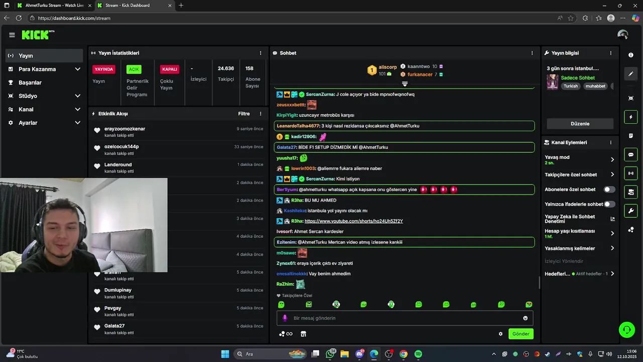Open the emoji picker in message box

click(525, 318)
